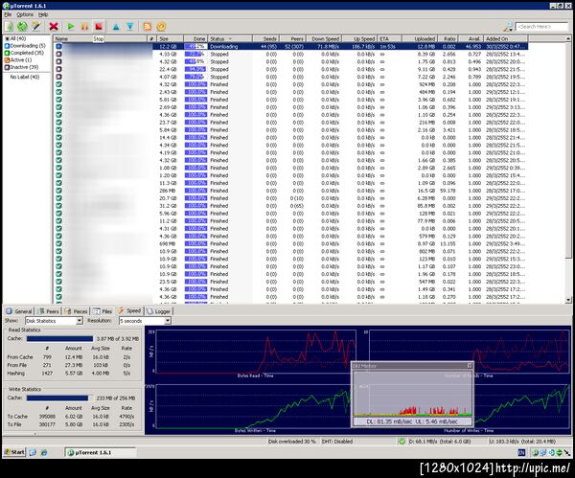Click the black diagonal arrow tray icon
Viewport: 575px width, 478px height.
point(567,453)
